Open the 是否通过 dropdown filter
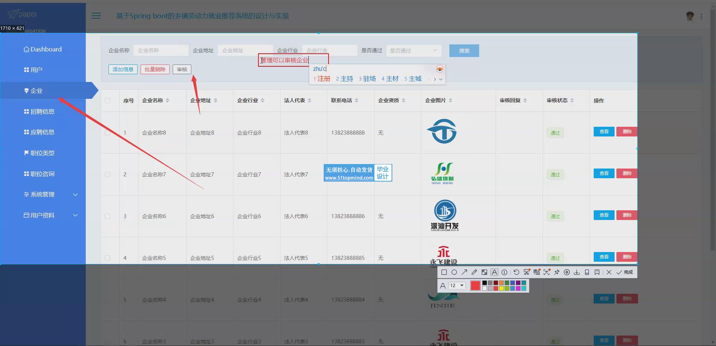Screen dimensions: 716x346 click(414, 51)
